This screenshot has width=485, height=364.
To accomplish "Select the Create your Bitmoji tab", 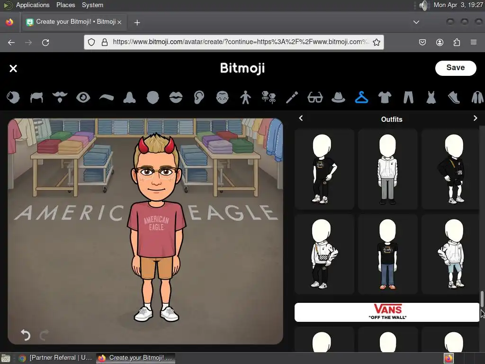I will 74,22.
